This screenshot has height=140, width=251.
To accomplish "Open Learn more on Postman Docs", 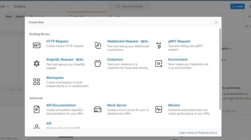I will [x=198, y=133].
